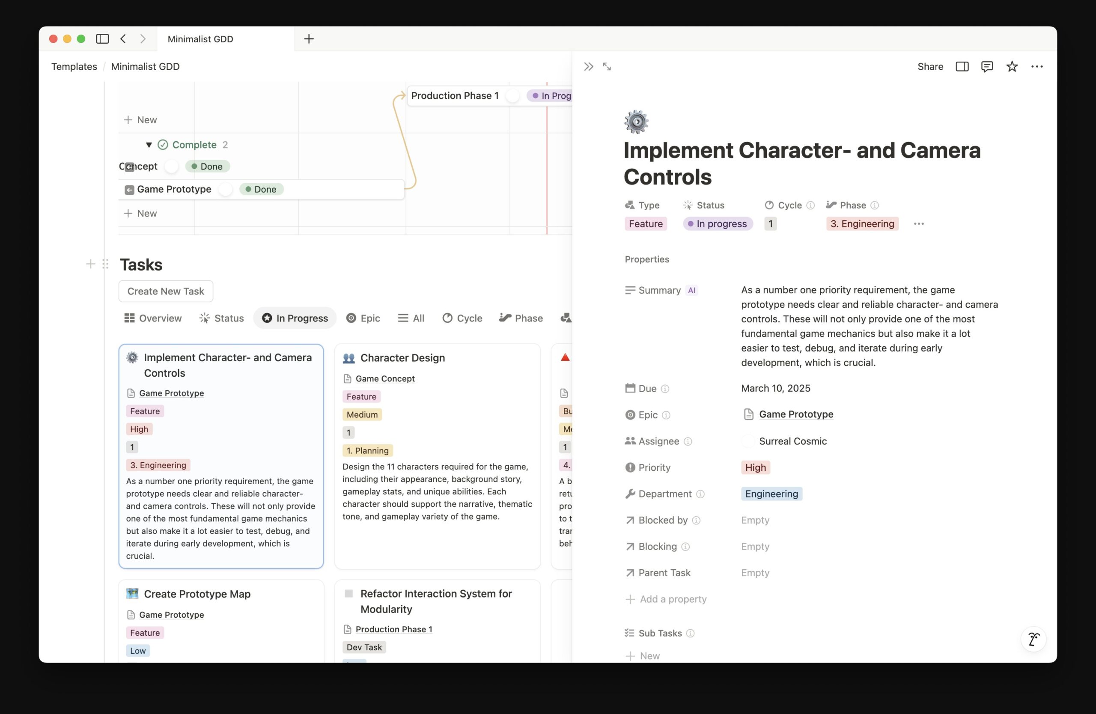
Task: Open Game Concept link on Character Design
Action: coord(385,379)
